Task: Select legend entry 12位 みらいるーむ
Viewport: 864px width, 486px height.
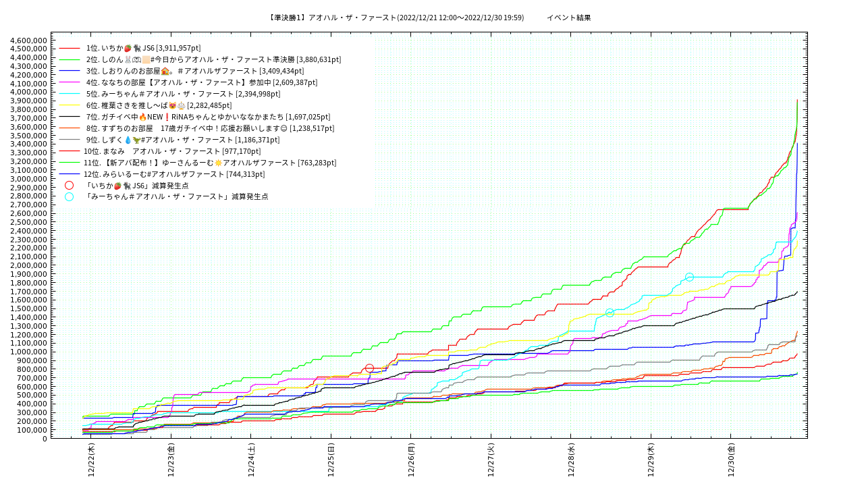Action: tap(174, 174)
